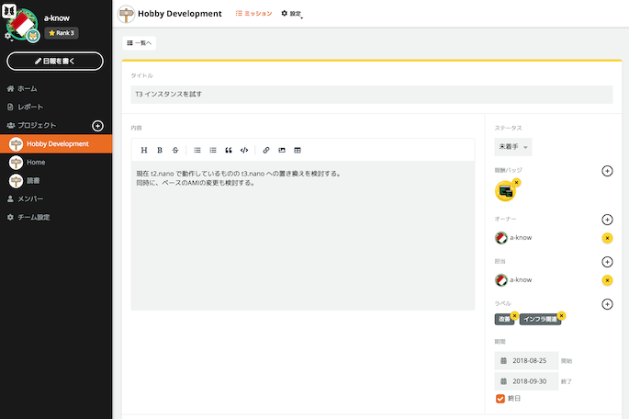Click a-know user avatar in sidebar
Viewport: 629px width, 419px height.
pyautogui.click(x=22, y=24)
